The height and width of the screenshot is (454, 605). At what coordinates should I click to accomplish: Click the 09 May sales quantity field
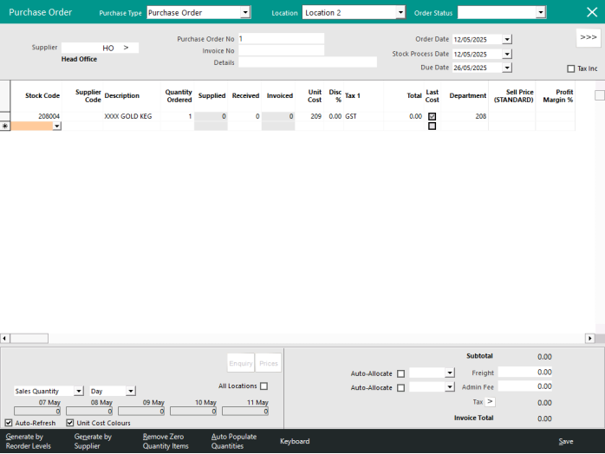tap(141, 412)
